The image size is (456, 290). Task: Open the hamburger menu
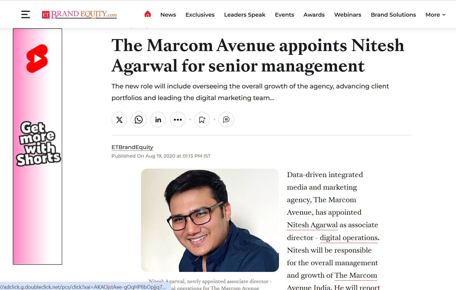coord(26,15)
